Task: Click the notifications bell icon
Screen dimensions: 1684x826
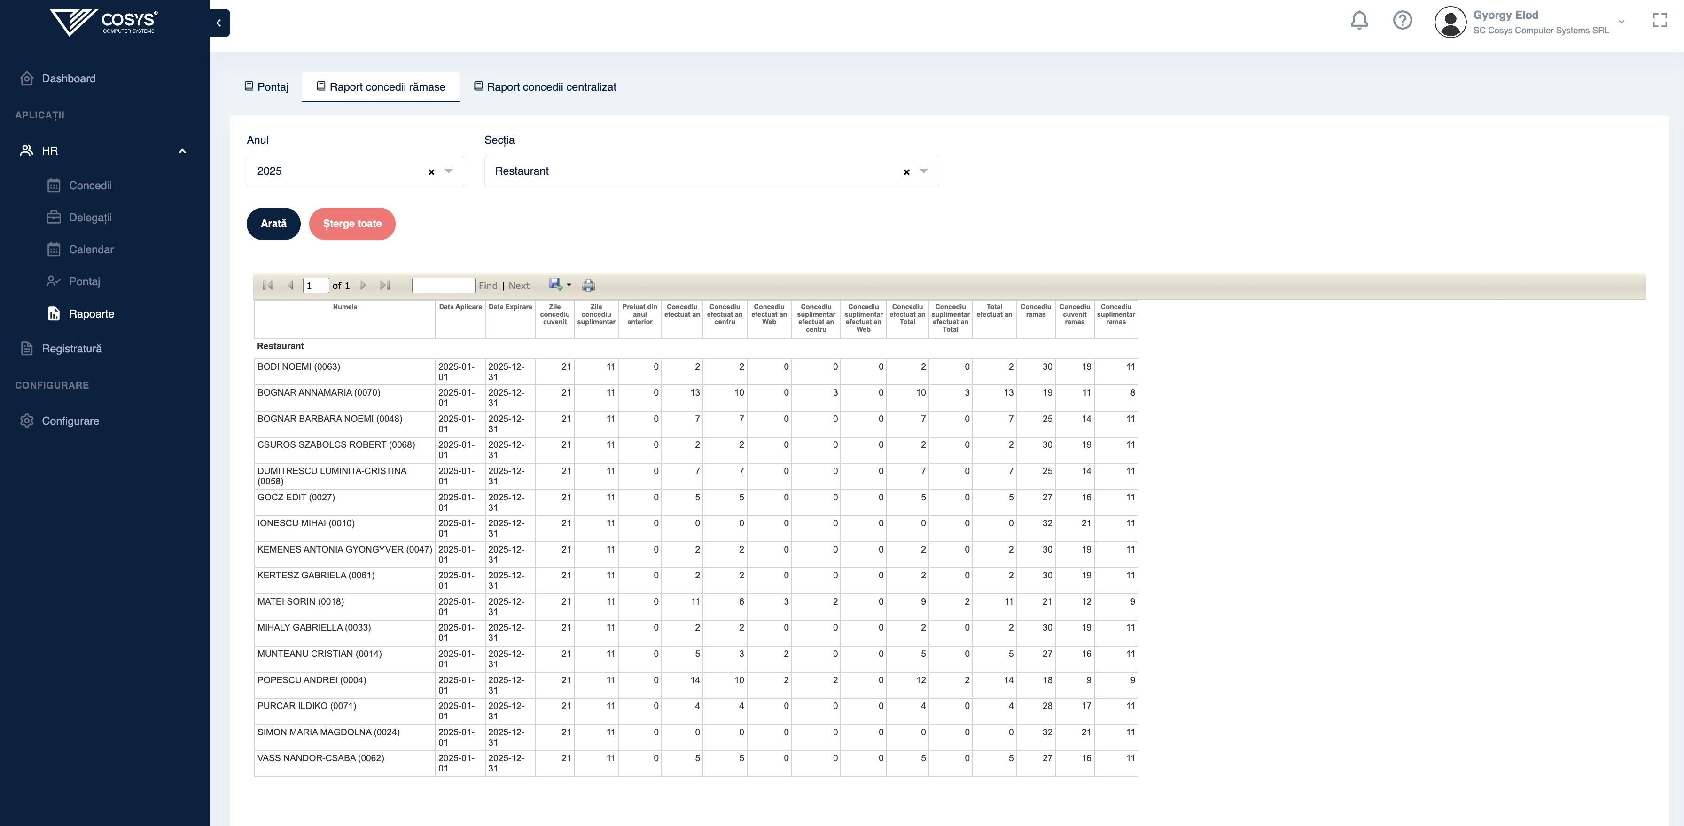Action: click(x=1359, y=20)
